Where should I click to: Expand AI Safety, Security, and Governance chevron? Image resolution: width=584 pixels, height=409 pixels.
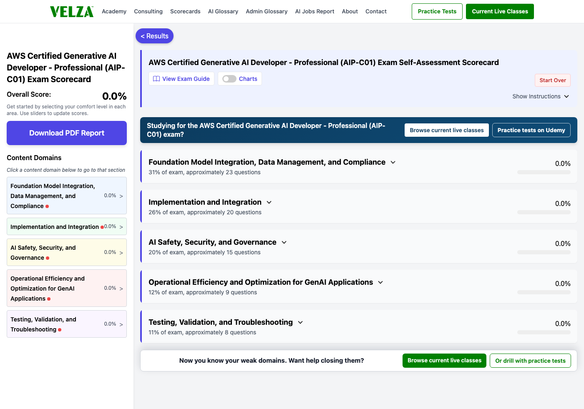(284, 242)
